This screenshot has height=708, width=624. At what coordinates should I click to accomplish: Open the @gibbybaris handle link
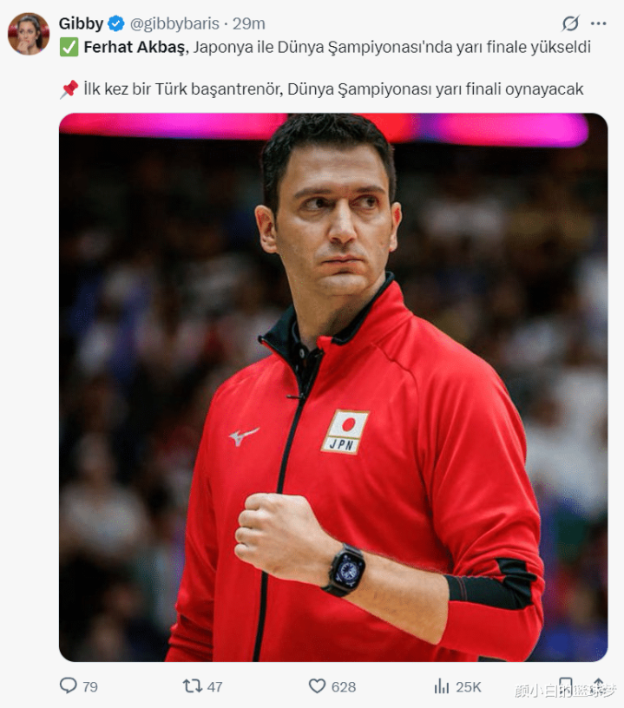pos(174,23)
